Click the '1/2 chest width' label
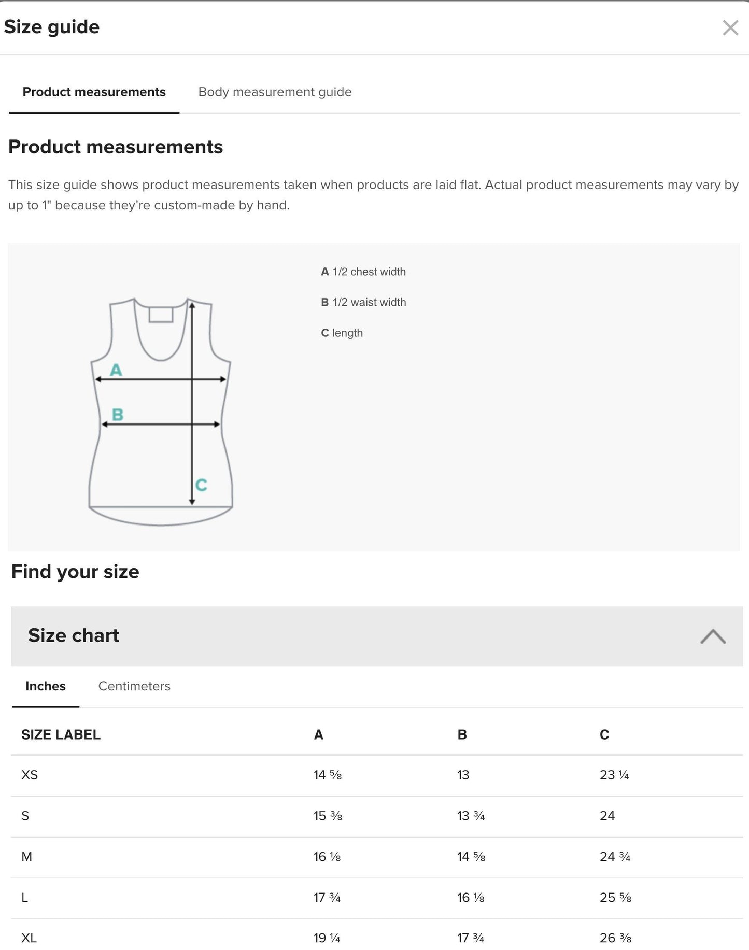Viewport: 749px width, 950px height. click(x=363, y=271)
